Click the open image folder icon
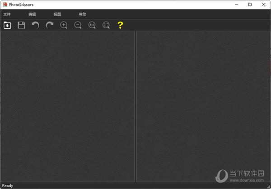 click(x=7, y=25)
